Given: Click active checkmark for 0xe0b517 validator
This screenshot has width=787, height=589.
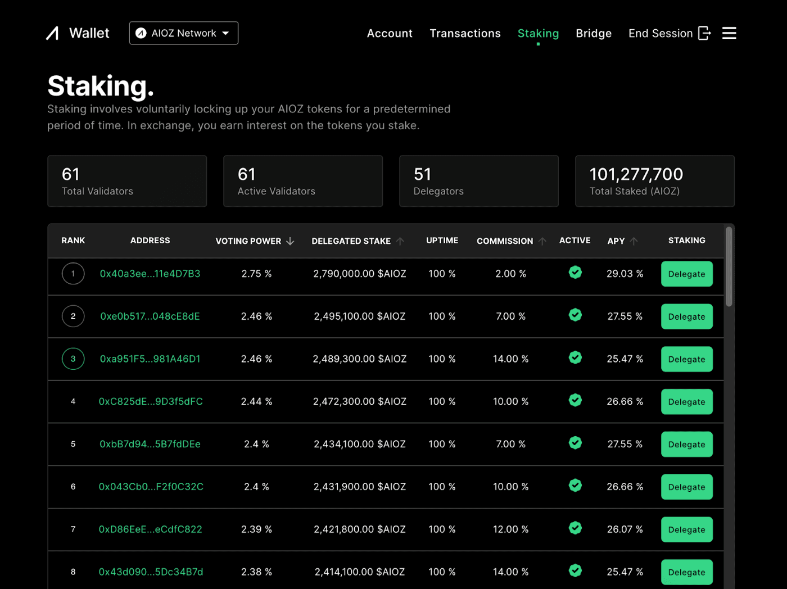Looking at the screenshot, I should click(x=575, y=315).
